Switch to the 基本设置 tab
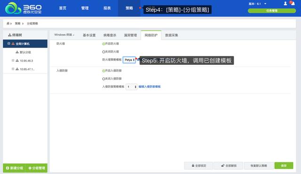 tap(89, 35)
